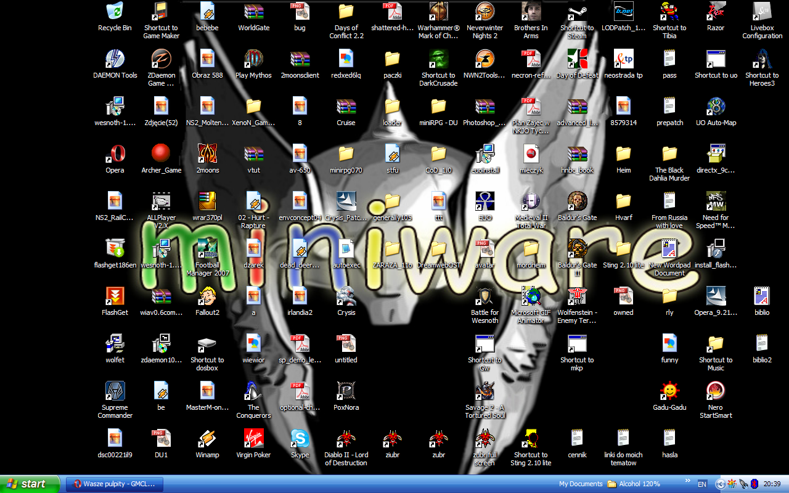Screen dimensions: 789x493
Task: Select the Recycle Bin icon
Action: 115,12
